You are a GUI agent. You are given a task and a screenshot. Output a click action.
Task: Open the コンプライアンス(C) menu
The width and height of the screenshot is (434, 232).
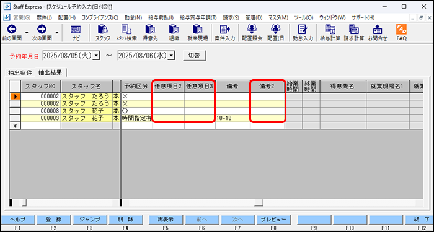pyautogui.click(x=100, y=17)
